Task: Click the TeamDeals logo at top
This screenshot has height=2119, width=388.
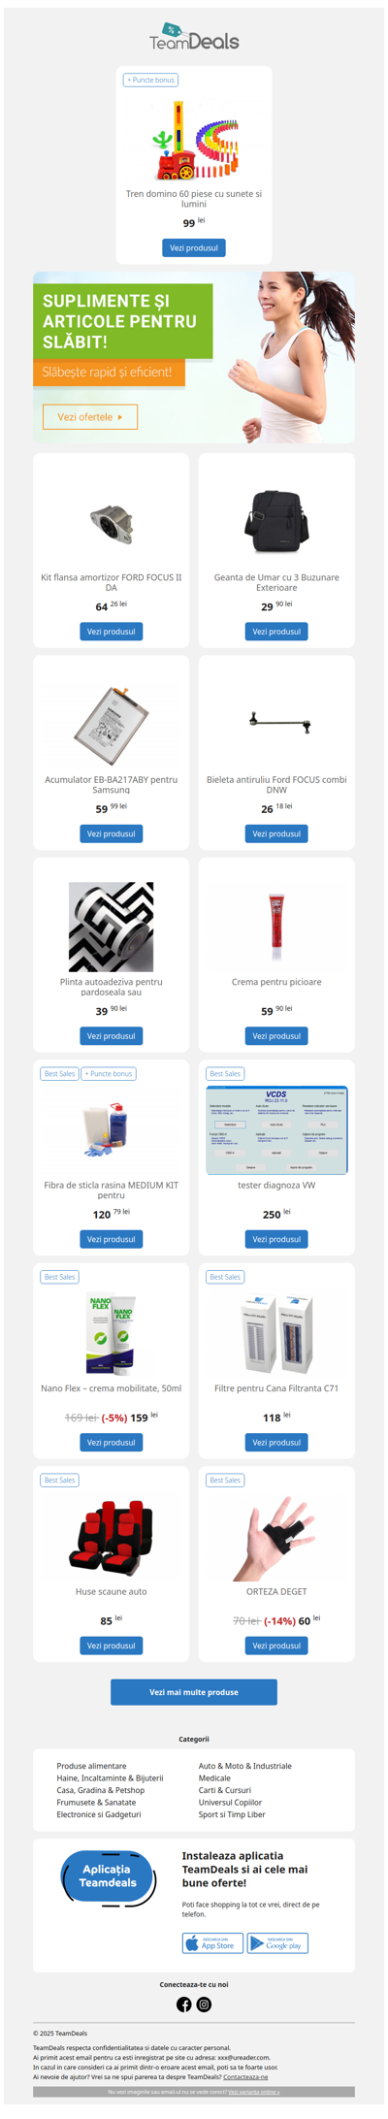Action: [x=194, y=37]
